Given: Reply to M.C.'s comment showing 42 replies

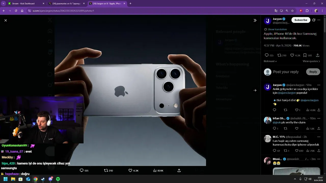Looking at the screenshot, I should 275,151.
